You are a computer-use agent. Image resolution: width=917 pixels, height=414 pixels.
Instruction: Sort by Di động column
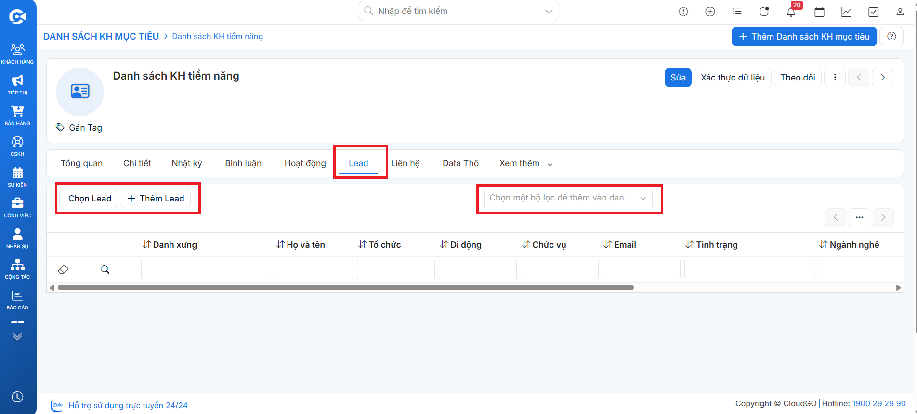[461, 245]
